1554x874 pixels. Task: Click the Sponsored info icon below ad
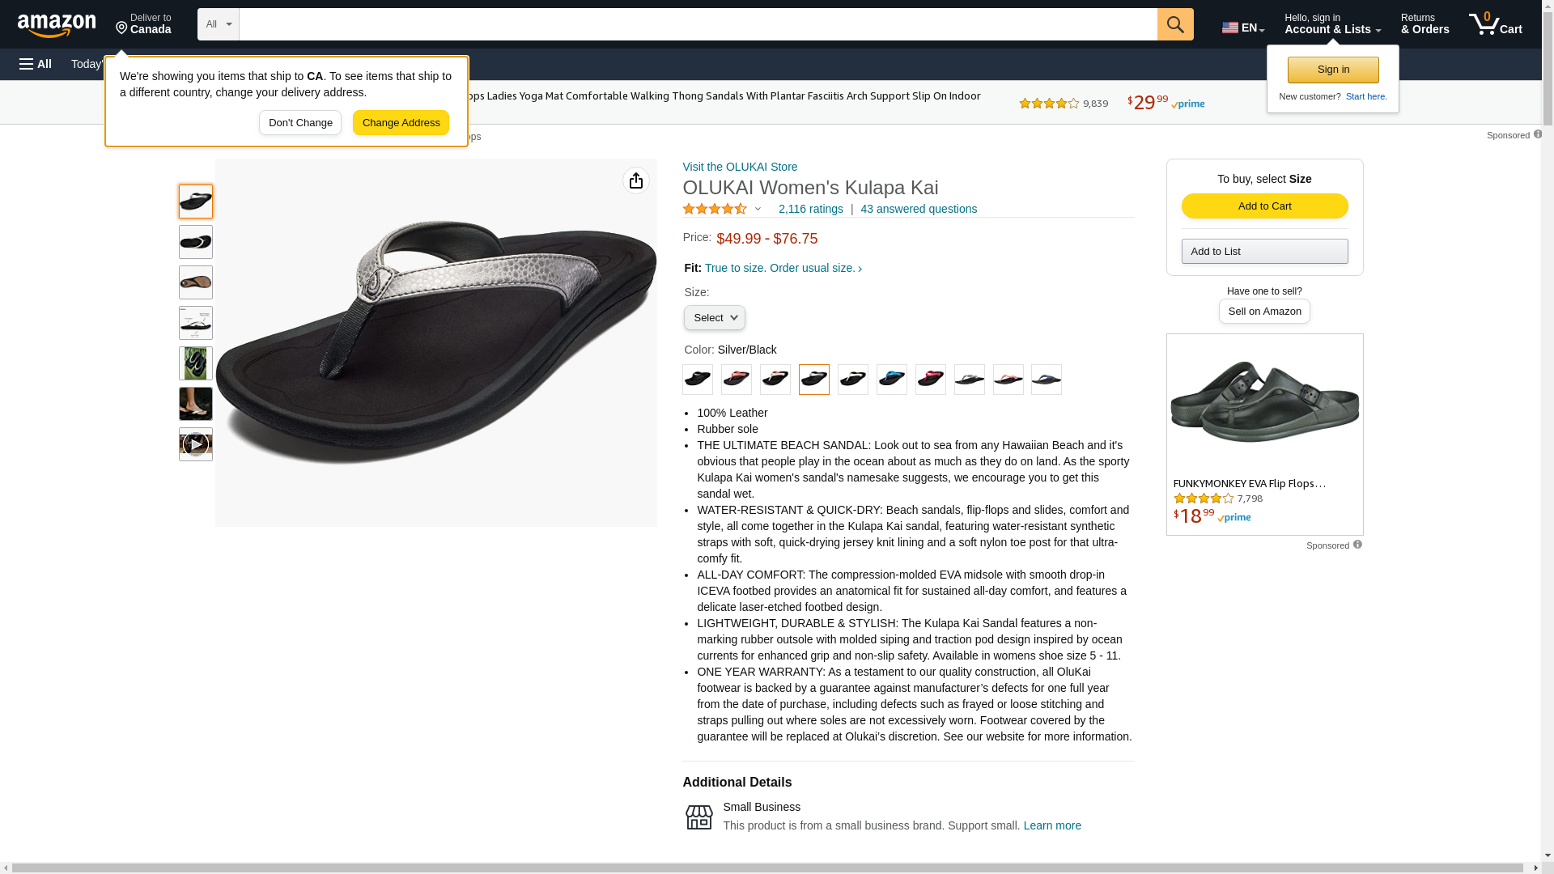coord(1357,545)
